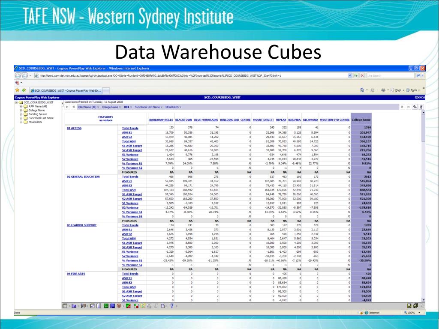439x329 pixels.
Task: Click the document export icon
Action: [x=163, y=306]
